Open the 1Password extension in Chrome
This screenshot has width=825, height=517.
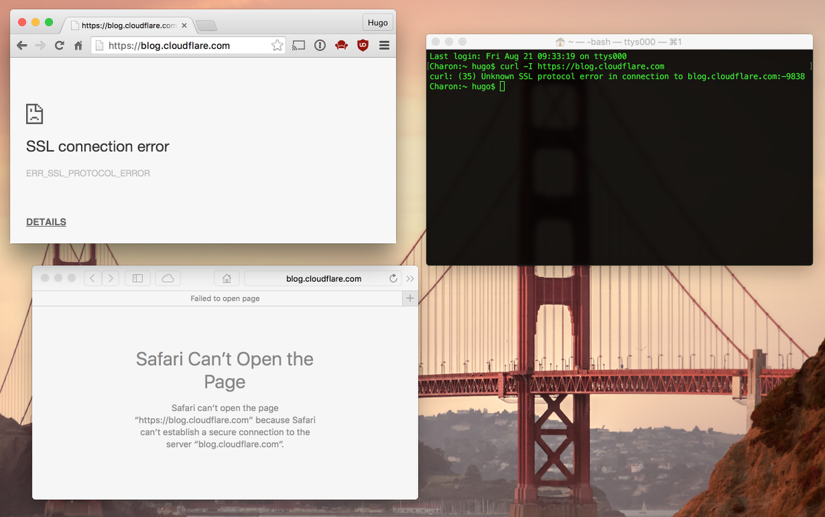[320, 45]
